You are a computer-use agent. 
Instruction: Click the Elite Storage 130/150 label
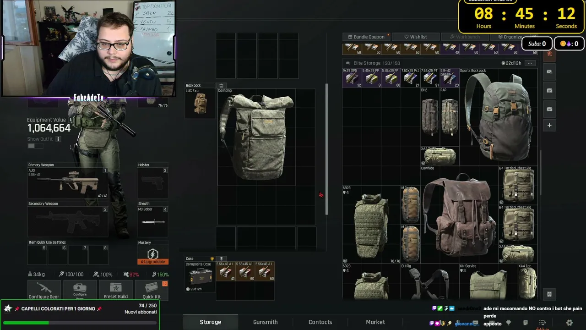(x=376, y=63)
